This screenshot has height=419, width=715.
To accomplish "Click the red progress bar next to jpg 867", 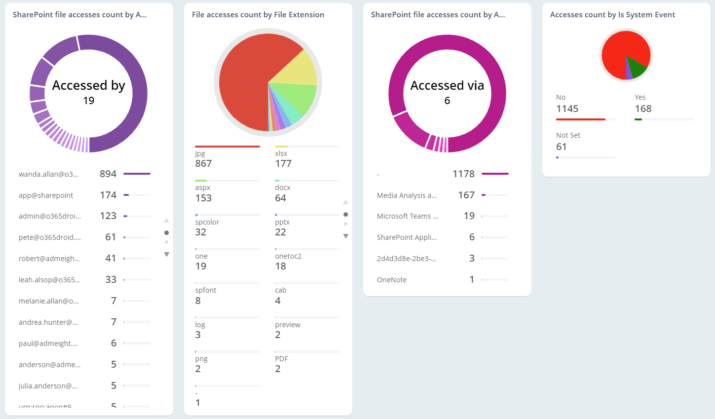I will (x=227, y=146).
